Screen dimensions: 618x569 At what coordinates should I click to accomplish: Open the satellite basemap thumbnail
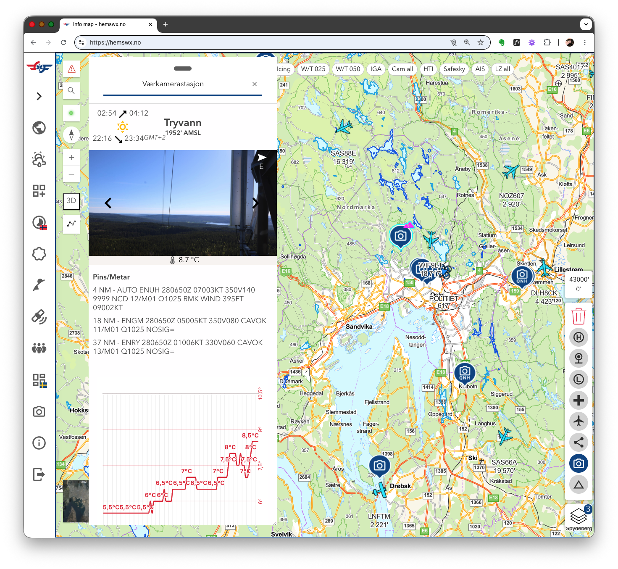(x=76, y=501)
